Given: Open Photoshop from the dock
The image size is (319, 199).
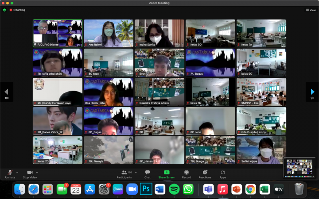Looking at the screenshot, I should click(x=146, y=189).
